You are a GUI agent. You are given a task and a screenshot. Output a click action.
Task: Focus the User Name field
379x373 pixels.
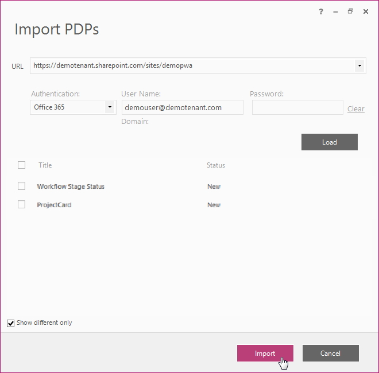coord(182,107)
